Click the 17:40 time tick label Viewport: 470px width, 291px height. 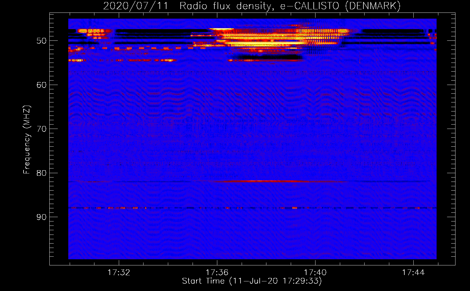coord(315,273)
